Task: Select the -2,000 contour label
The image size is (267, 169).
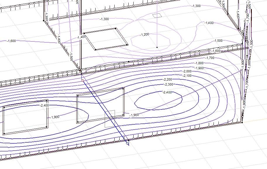Action: pos(187,72)
